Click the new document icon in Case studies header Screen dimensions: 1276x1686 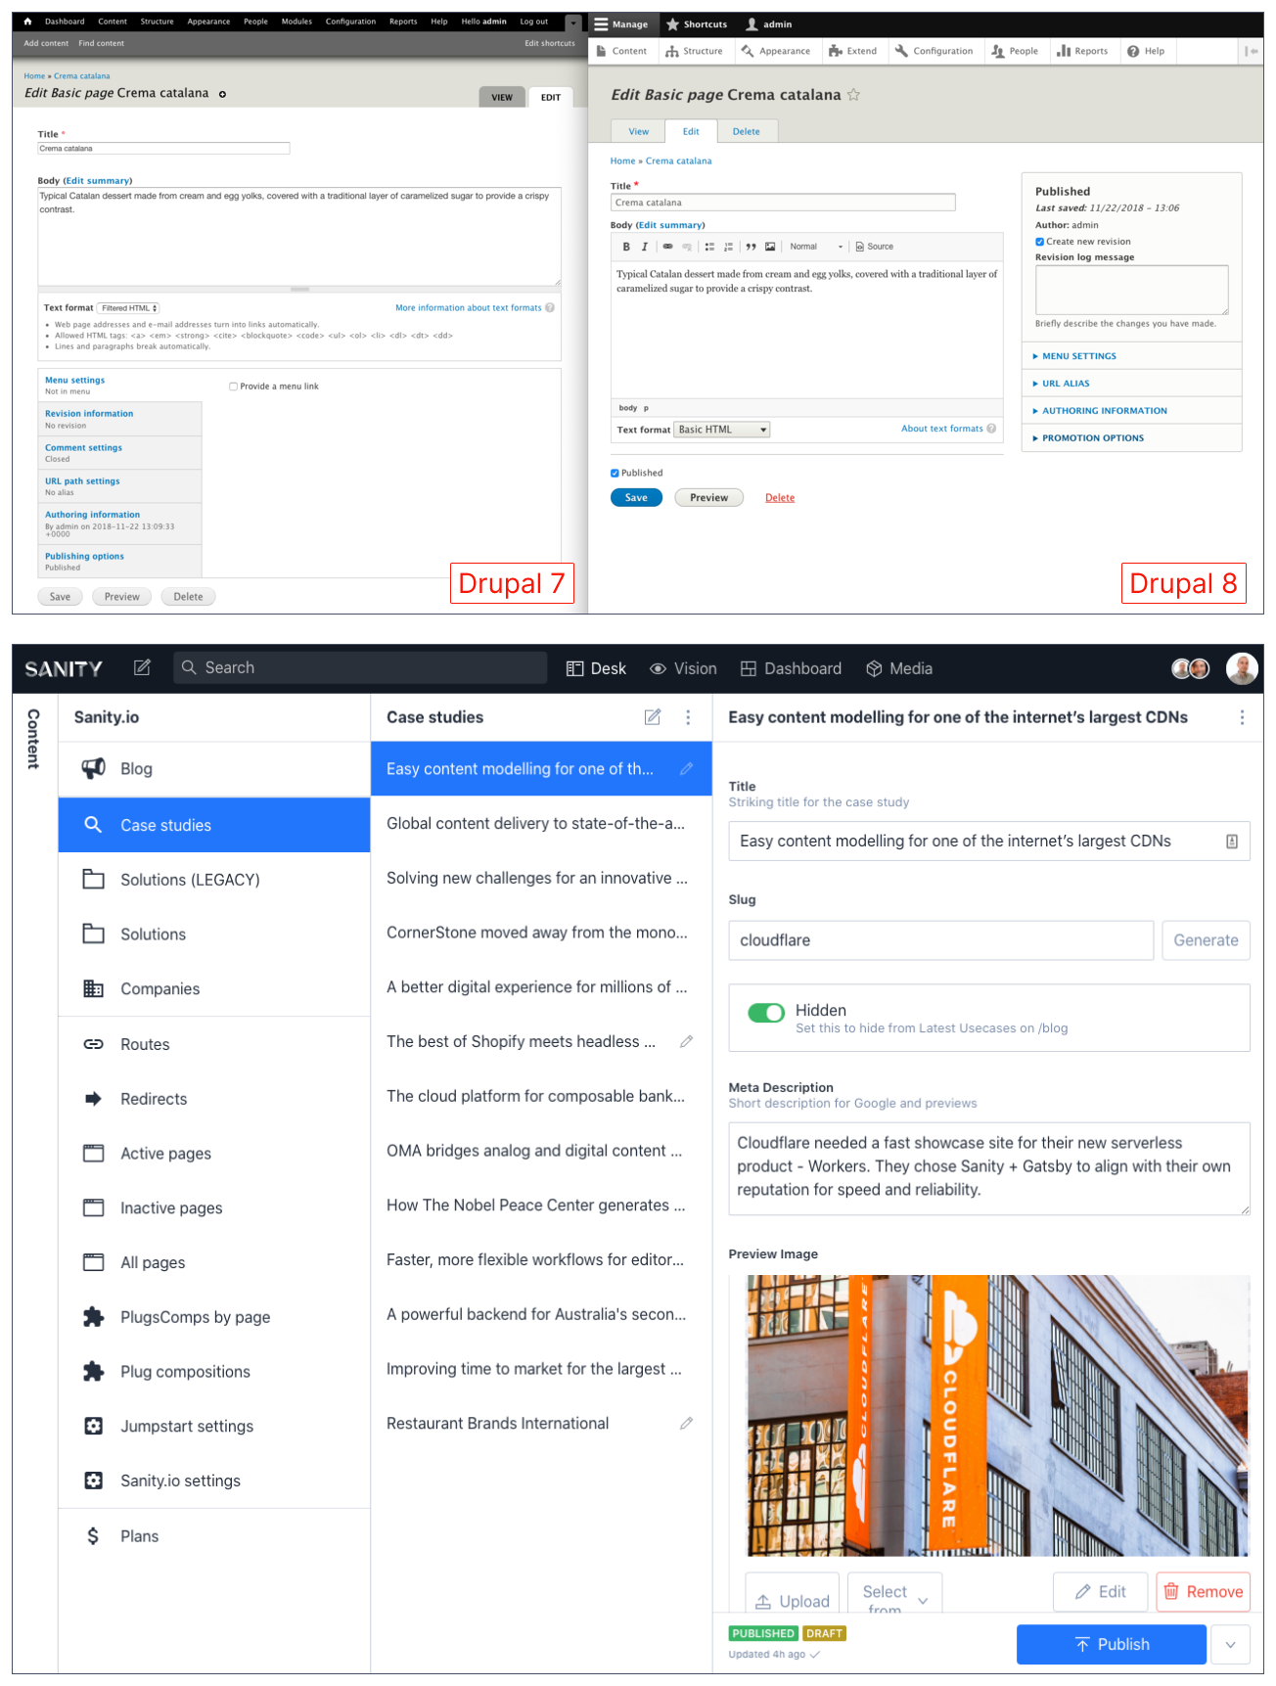click(653, 717)
